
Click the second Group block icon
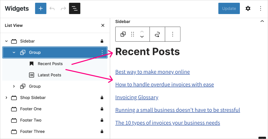(23, 86)
